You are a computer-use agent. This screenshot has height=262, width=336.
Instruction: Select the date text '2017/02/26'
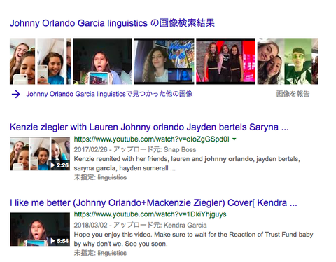90,149
